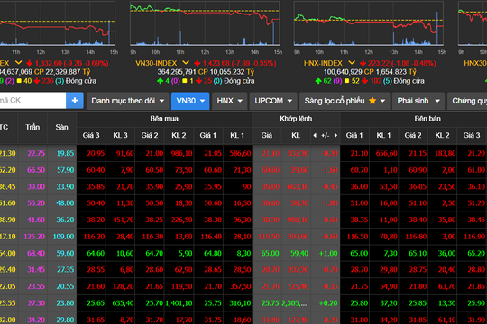The width and height of the screenshot is (487, 324).
Task: Click the blue plus add-symbol button
Action: tap(75, 101)
